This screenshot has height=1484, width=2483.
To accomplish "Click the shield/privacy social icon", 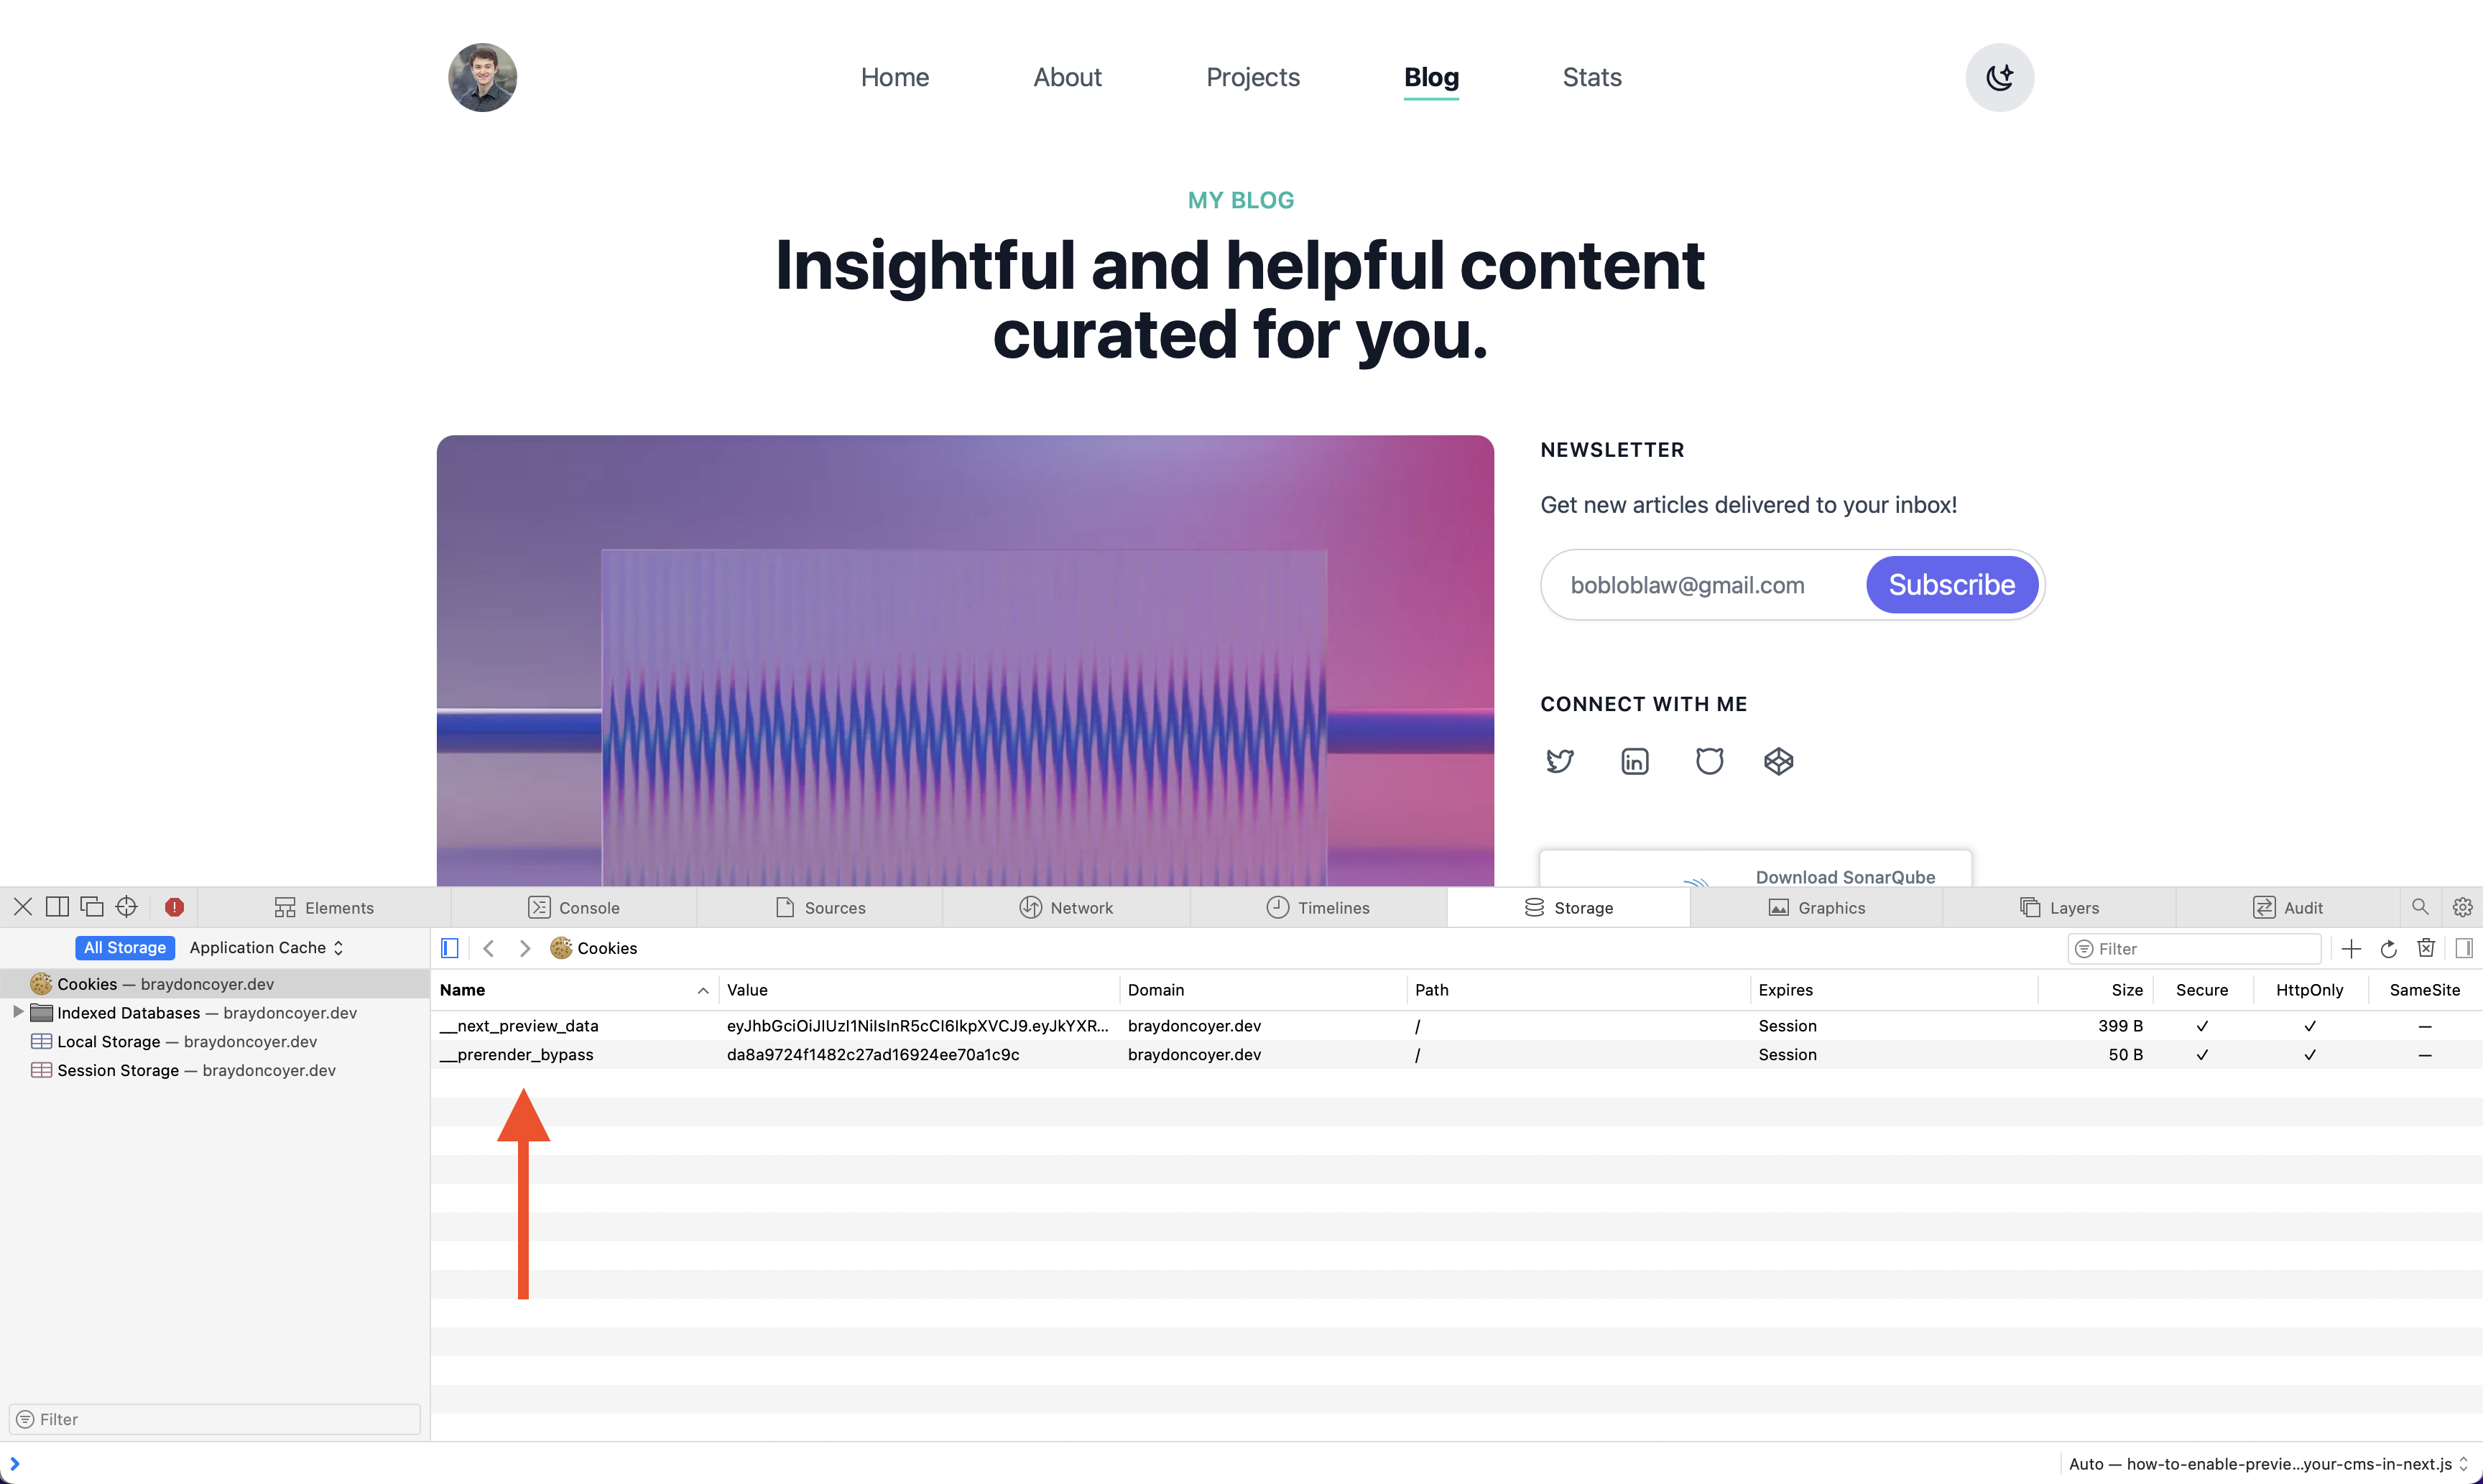I will (1707, 761).
